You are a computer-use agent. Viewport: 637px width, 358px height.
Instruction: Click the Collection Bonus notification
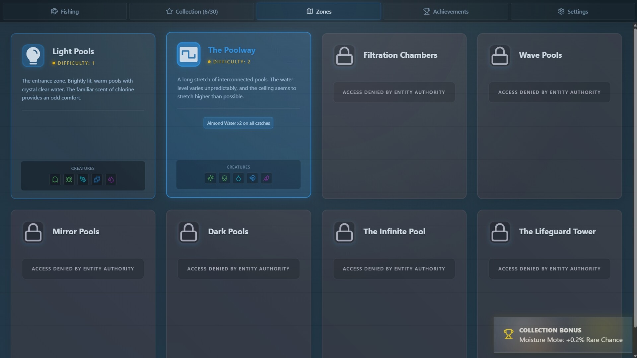pyautogui.click(x=563, y=335)
